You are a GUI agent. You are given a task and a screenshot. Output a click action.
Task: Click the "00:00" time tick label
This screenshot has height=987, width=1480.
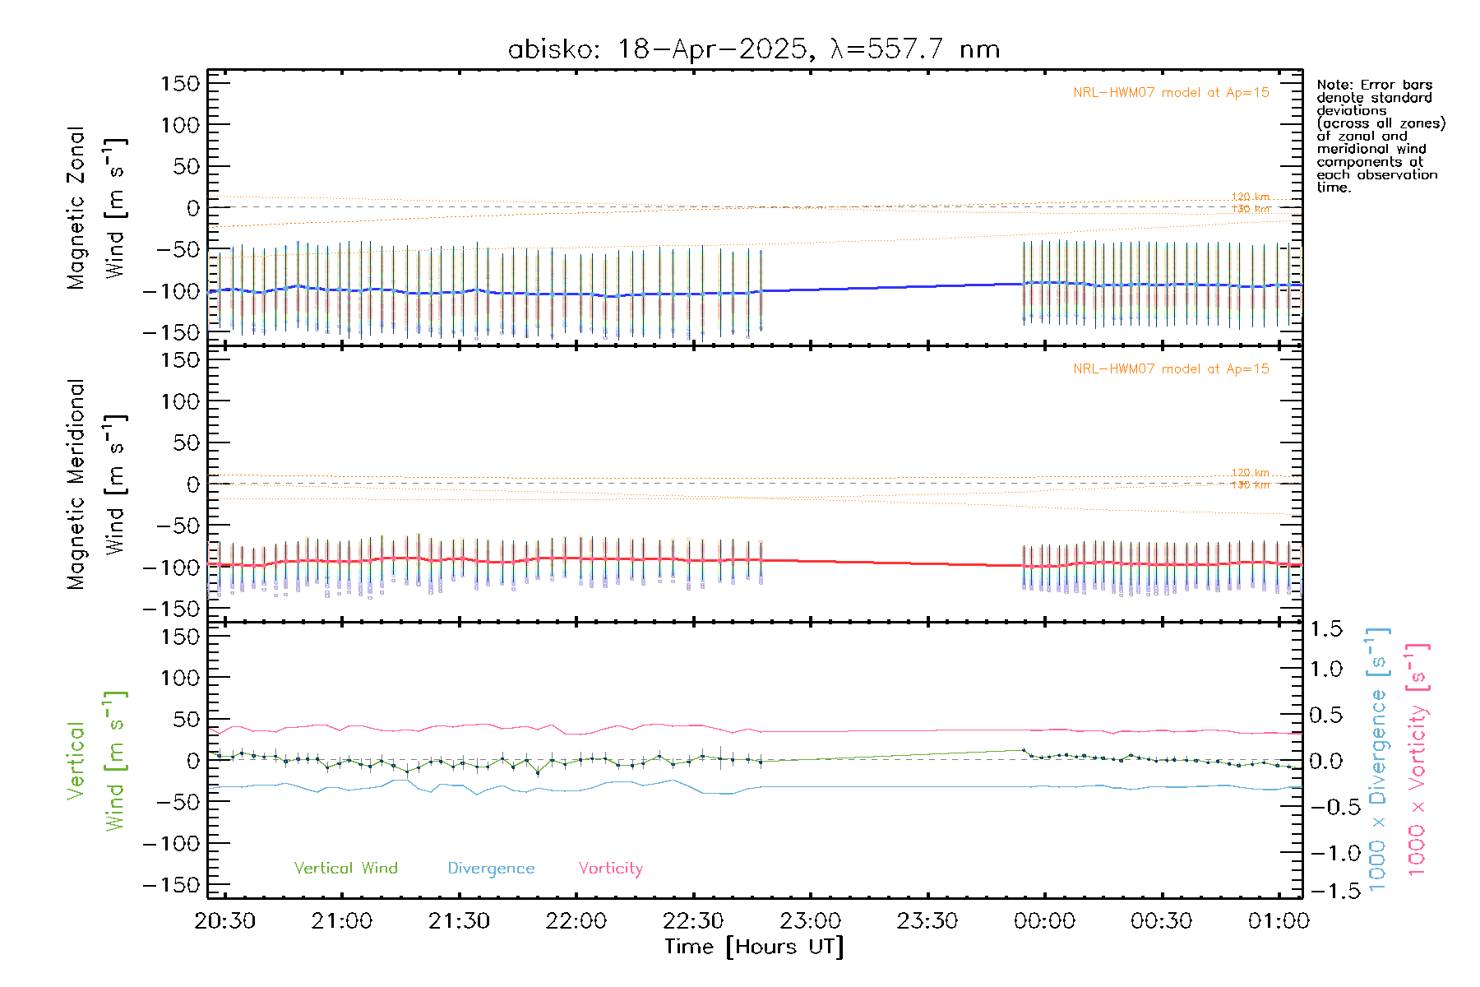[x=1045, y=921]
